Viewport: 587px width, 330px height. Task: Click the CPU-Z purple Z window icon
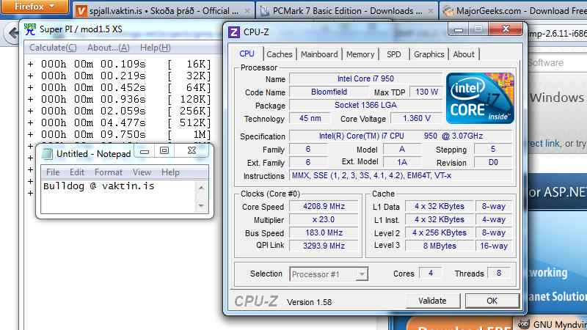233,32
